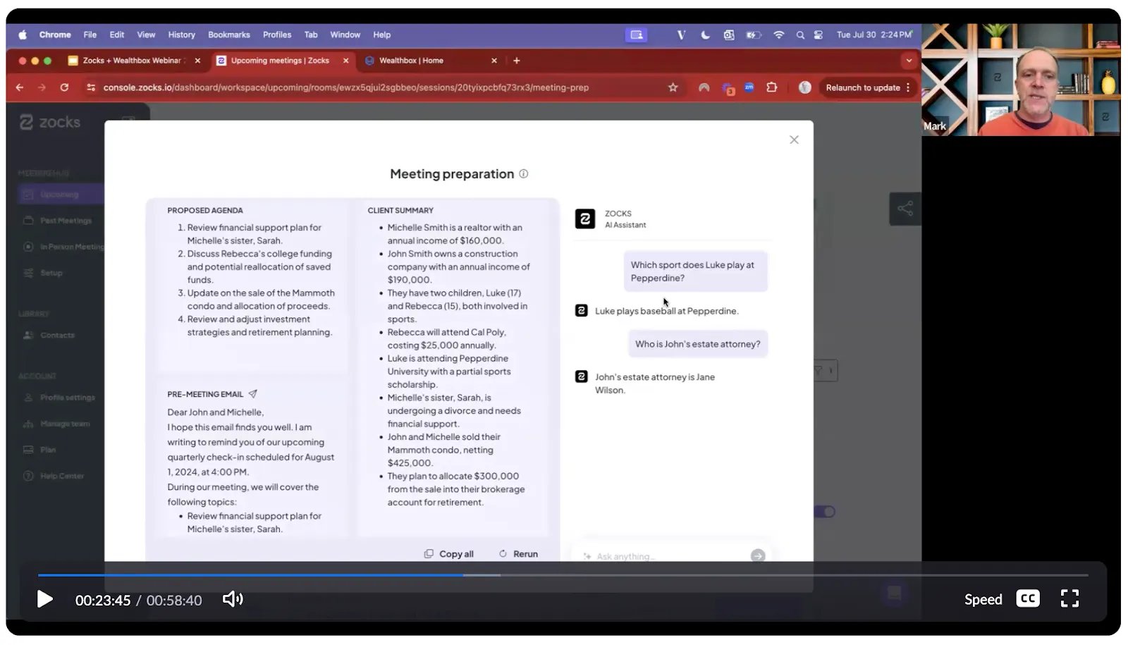
Task: Open the Edit menu
Action: pyautogui.click(x=117, y=35)
